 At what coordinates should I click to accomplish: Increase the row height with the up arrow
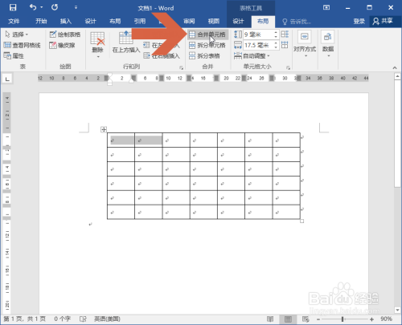[x=276, y=32]
